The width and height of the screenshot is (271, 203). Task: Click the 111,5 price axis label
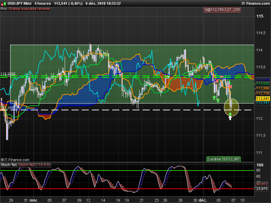click(261, 136)
